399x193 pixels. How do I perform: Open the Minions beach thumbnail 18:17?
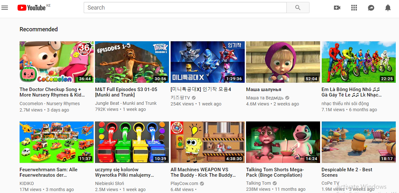[359, 142]
